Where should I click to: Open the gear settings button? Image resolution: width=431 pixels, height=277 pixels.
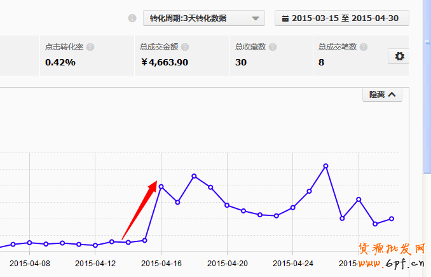(x=399, y=56)
